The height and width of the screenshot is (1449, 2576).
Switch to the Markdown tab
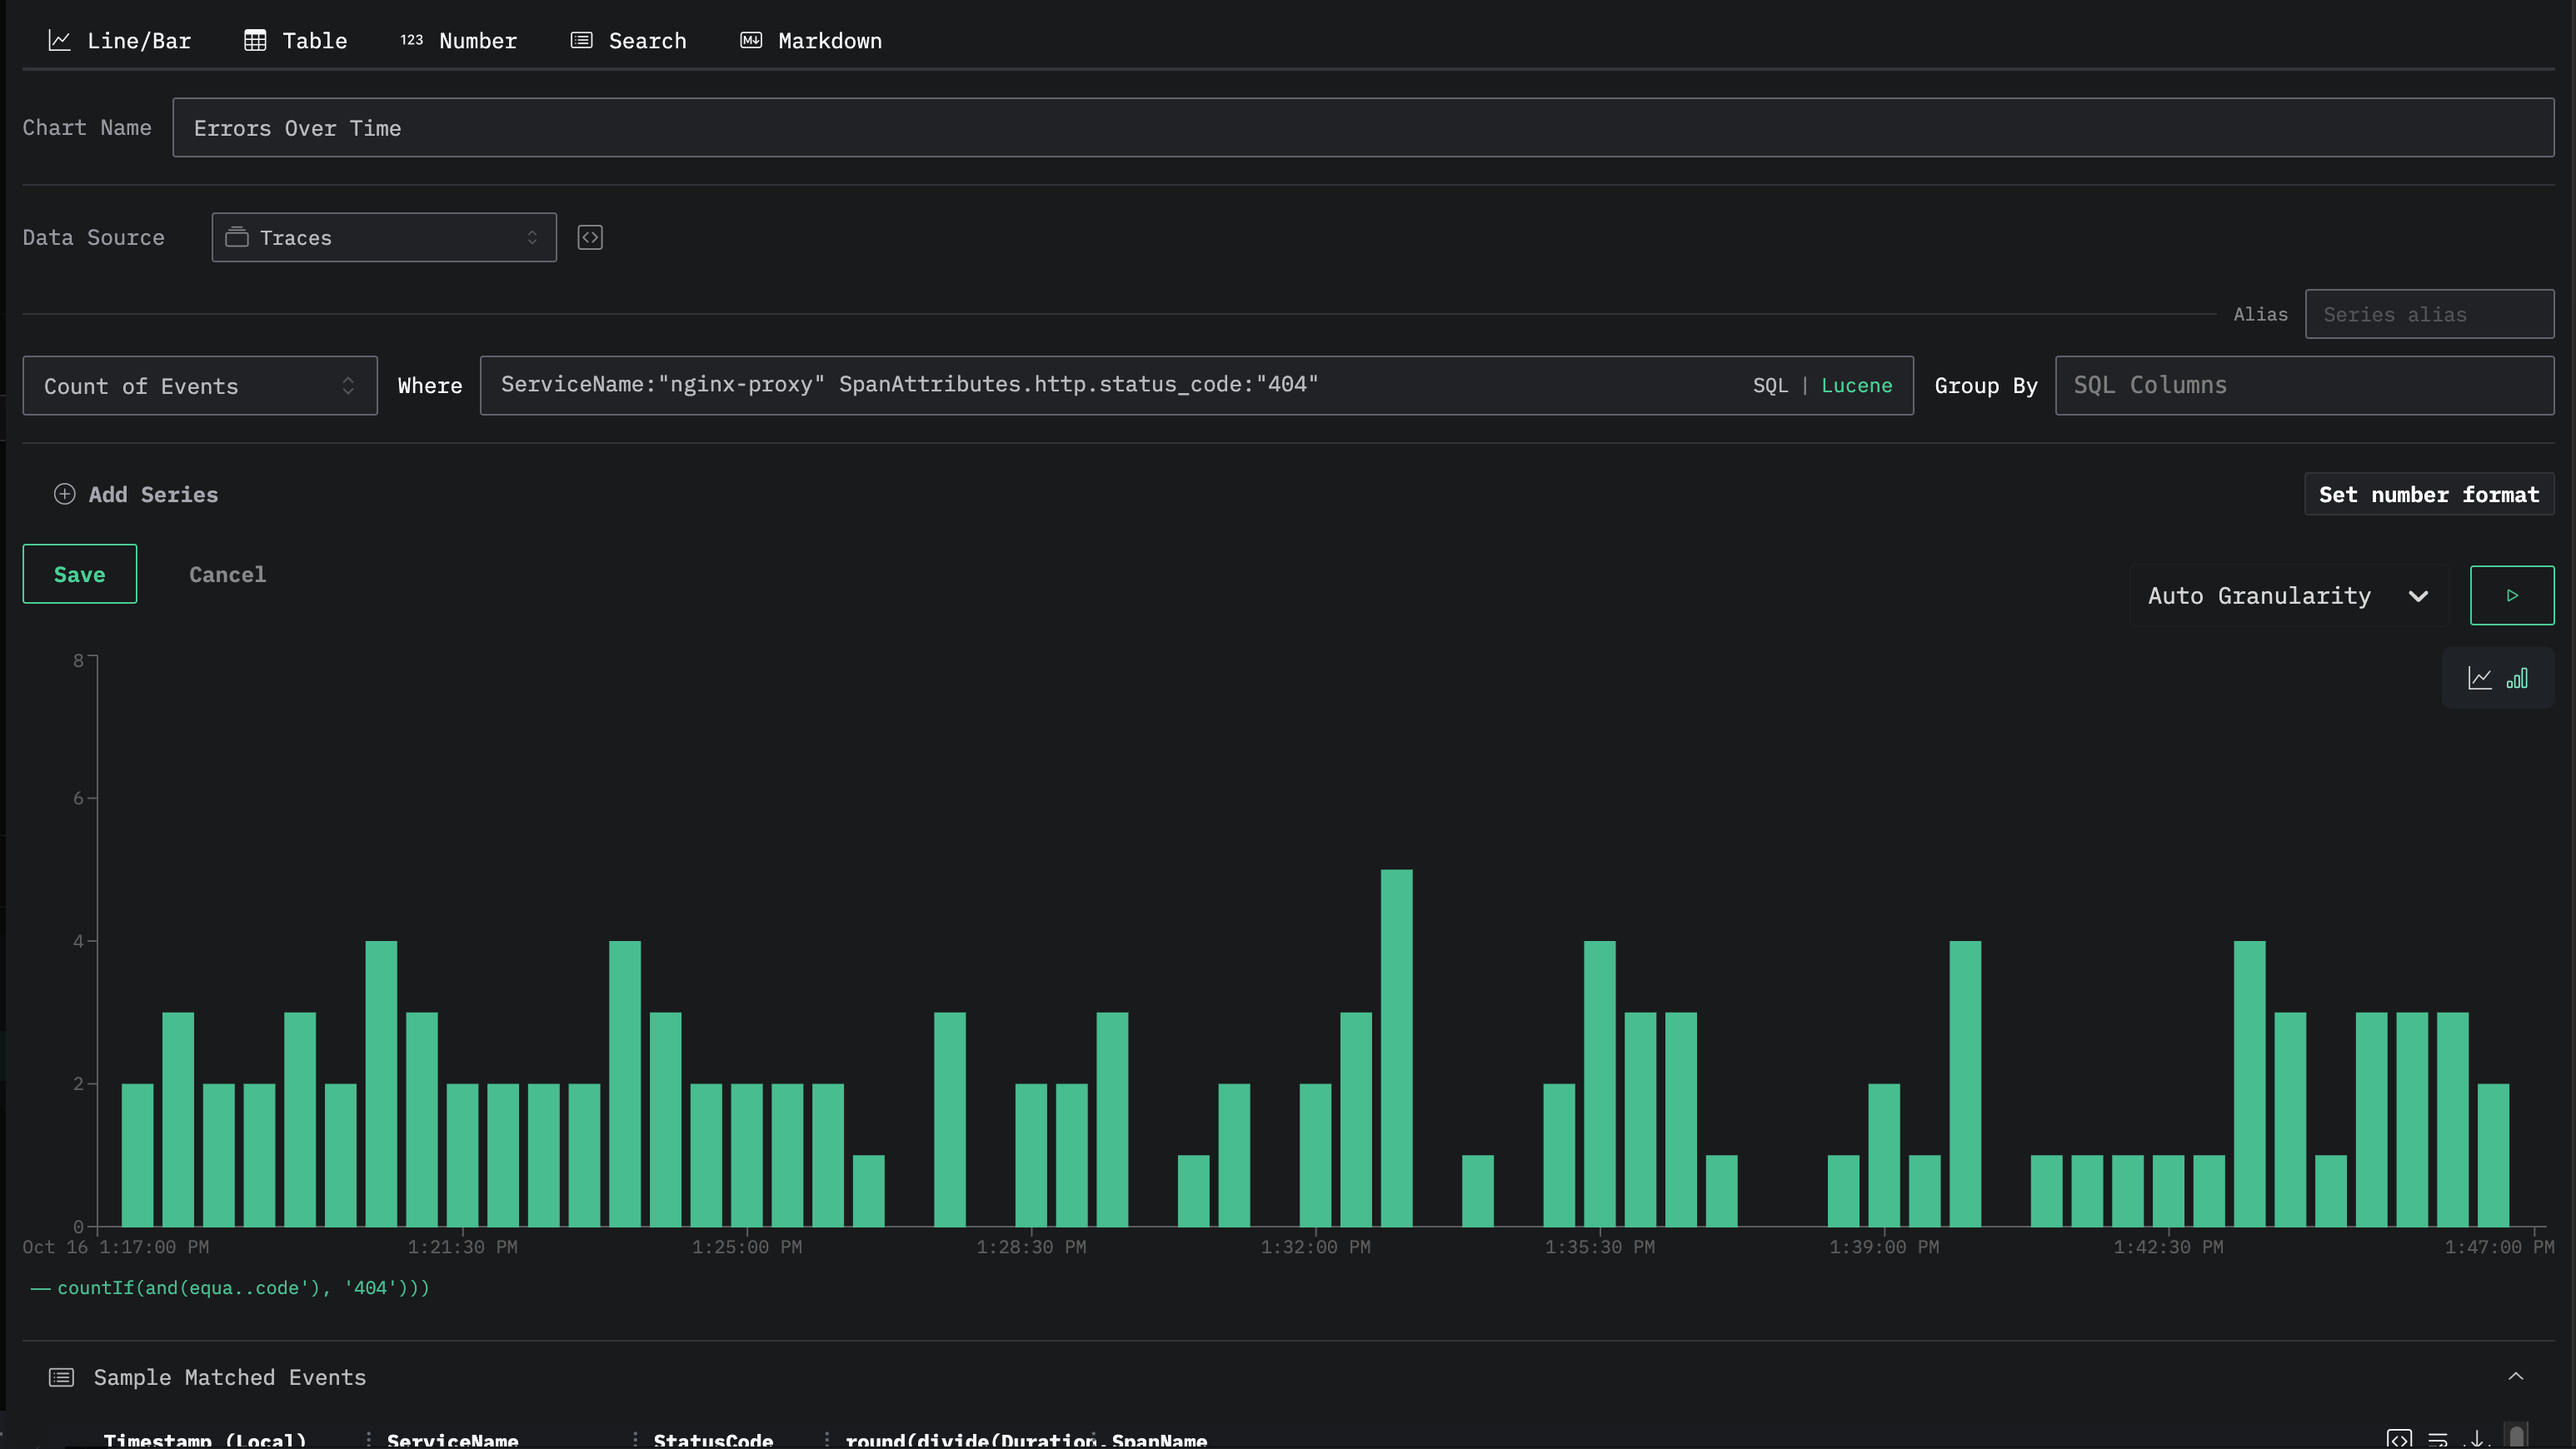point(811,41)
